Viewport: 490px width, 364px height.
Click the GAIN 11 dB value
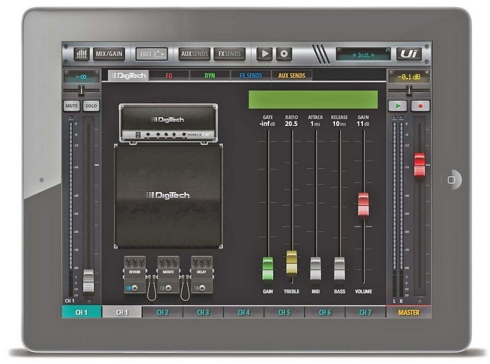coord(363,124)
